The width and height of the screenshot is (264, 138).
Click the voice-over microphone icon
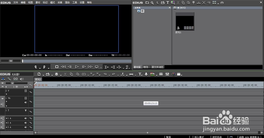146,74
